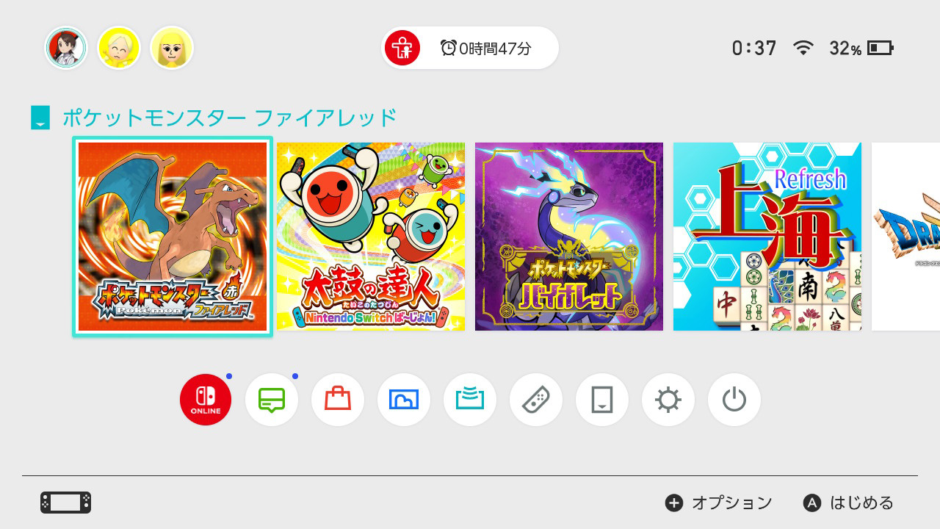Open Nintendo eShop shopping bag icon

pos(338,400)
